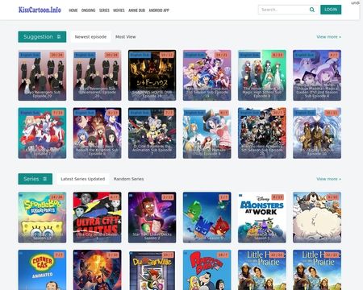This screenshot has height=290, width=363.
Task: Open SpongeBob SquarePants series thumbnail
Action: tap(42, 217)
